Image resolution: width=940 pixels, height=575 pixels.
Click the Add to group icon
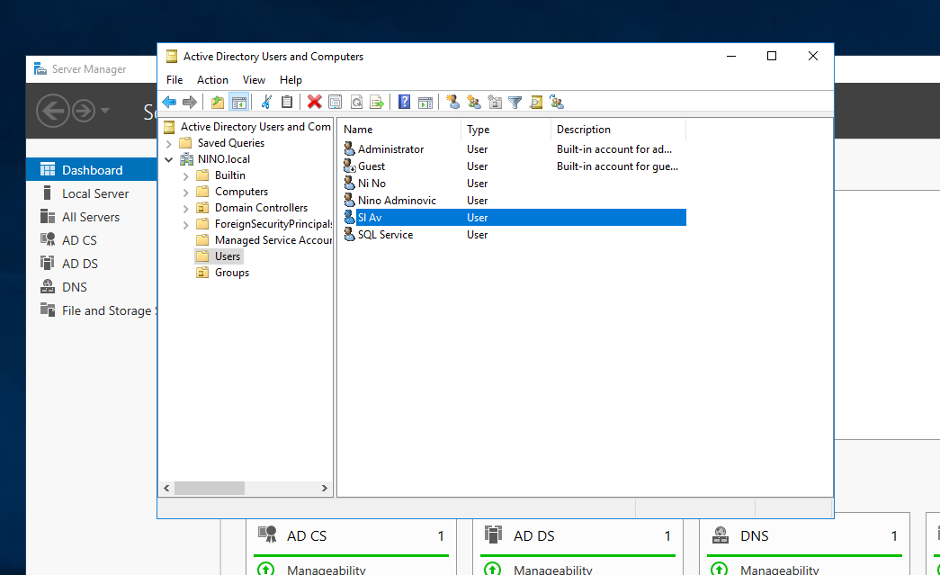click(556, 102)
